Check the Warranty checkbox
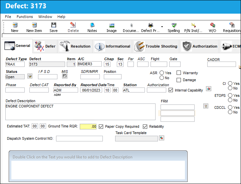The width and height of the screenshot is (241, 184). [179, 73]
